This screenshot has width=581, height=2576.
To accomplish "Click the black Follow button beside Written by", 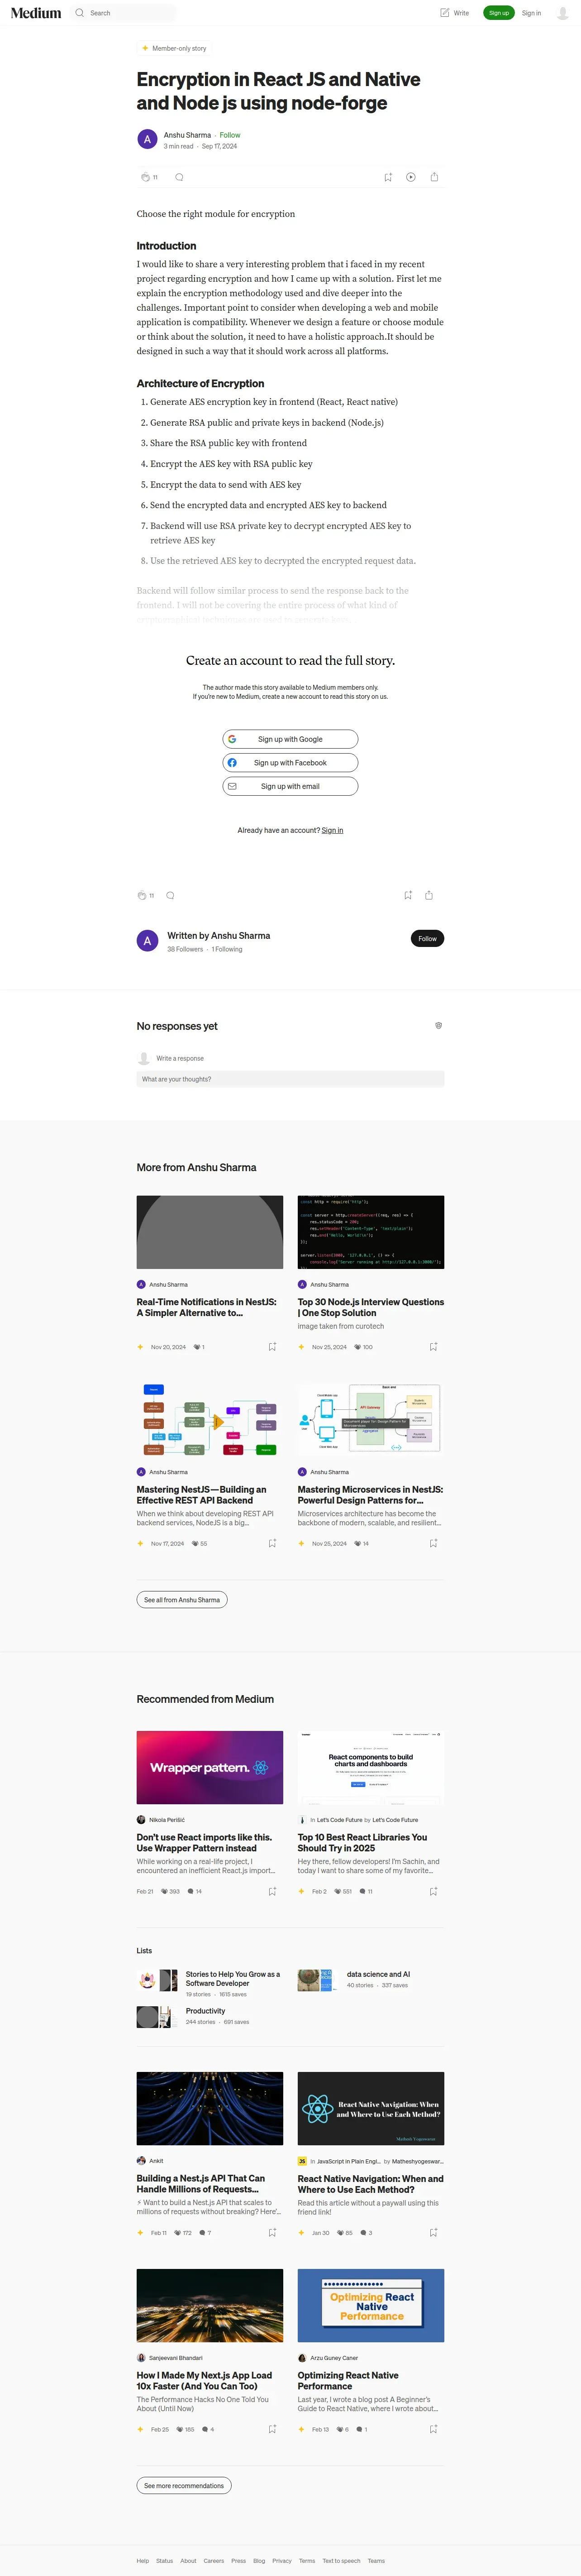I will (427, 939).
